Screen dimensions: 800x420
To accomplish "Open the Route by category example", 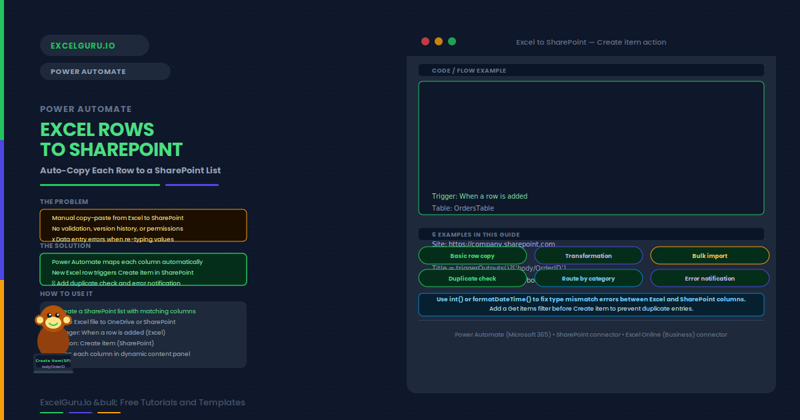I will [589, 279].
